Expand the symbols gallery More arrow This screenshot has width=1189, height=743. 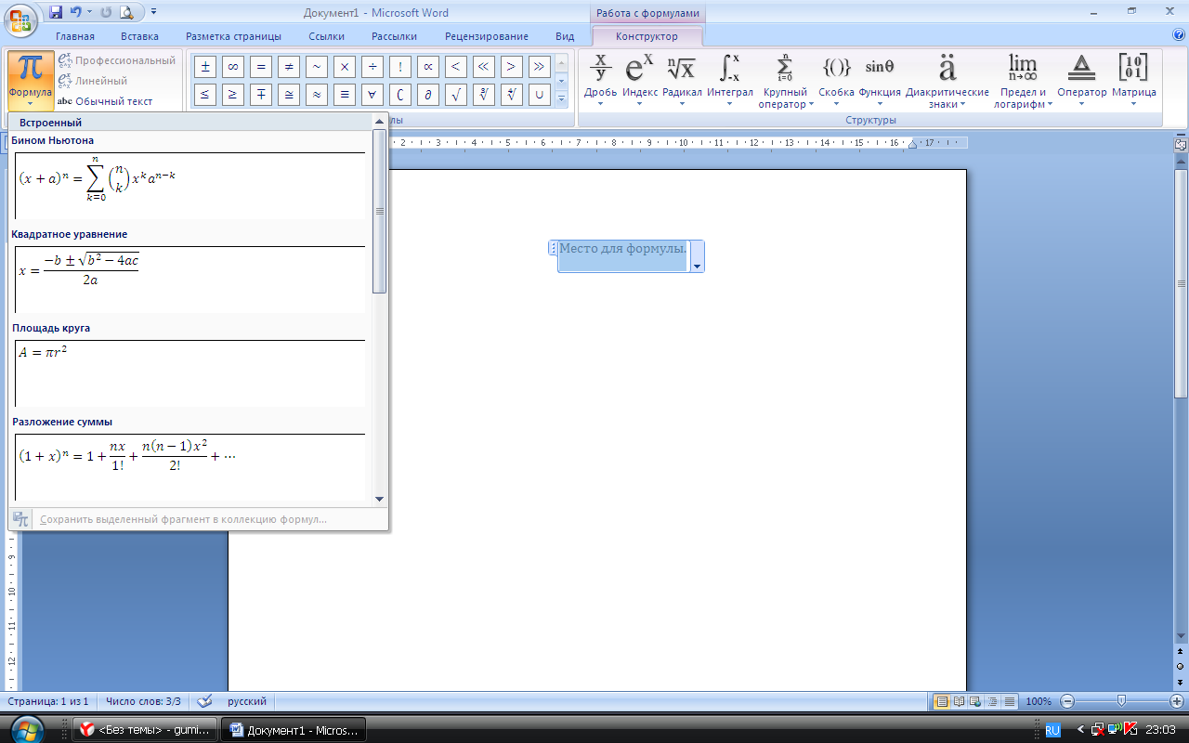click(x=561, y=99)
